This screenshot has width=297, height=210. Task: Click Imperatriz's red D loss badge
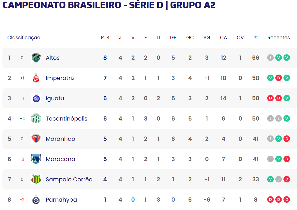point(279,78)
